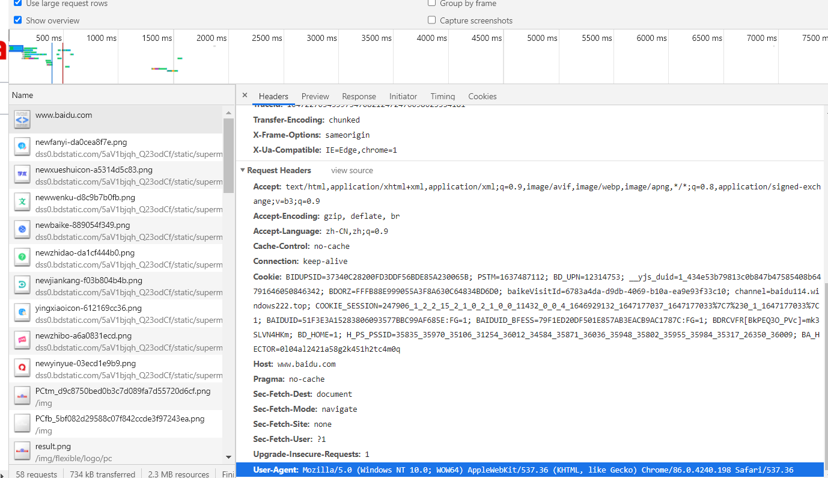This screenshot has width=828, height=478.
Task: Click the Pragma header row
Action: point(288,379)
